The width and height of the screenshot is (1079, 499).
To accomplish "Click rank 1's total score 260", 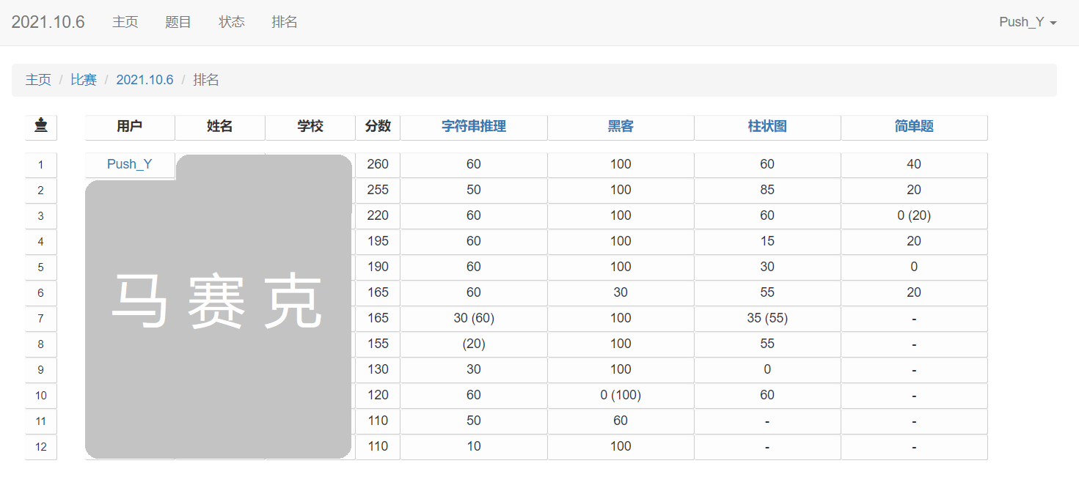I will (x=378, y=164).
